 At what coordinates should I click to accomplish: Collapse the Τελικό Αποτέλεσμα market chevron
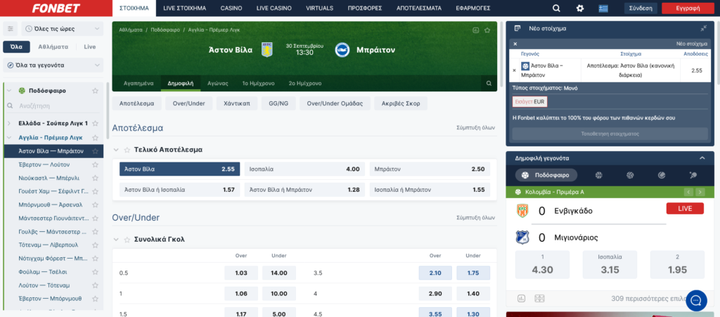[x=116, y=150]
